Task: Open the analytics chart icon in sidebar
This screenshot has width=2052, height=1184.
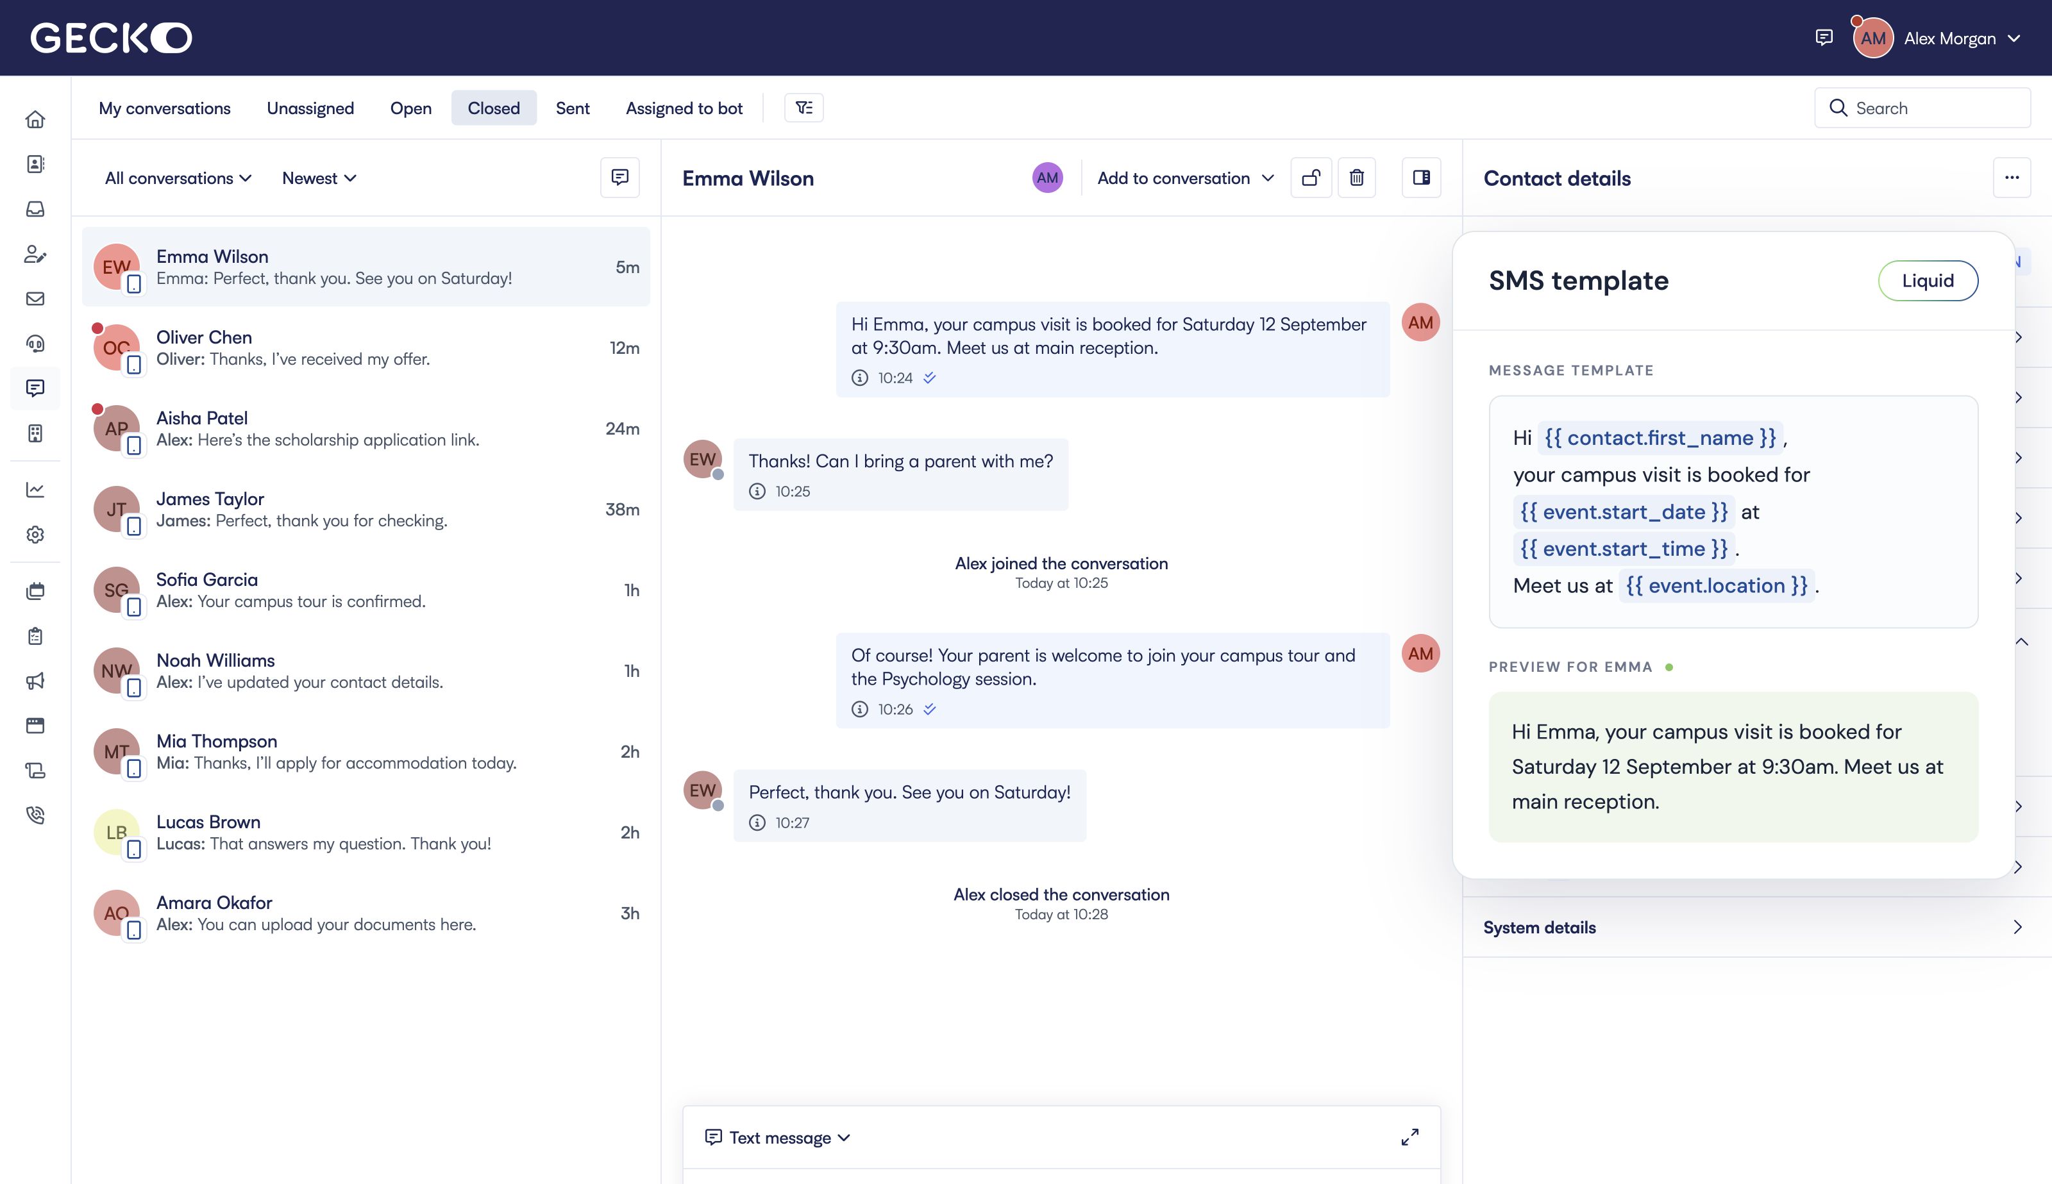Action: pyautogui.click(x=35, y=490)
